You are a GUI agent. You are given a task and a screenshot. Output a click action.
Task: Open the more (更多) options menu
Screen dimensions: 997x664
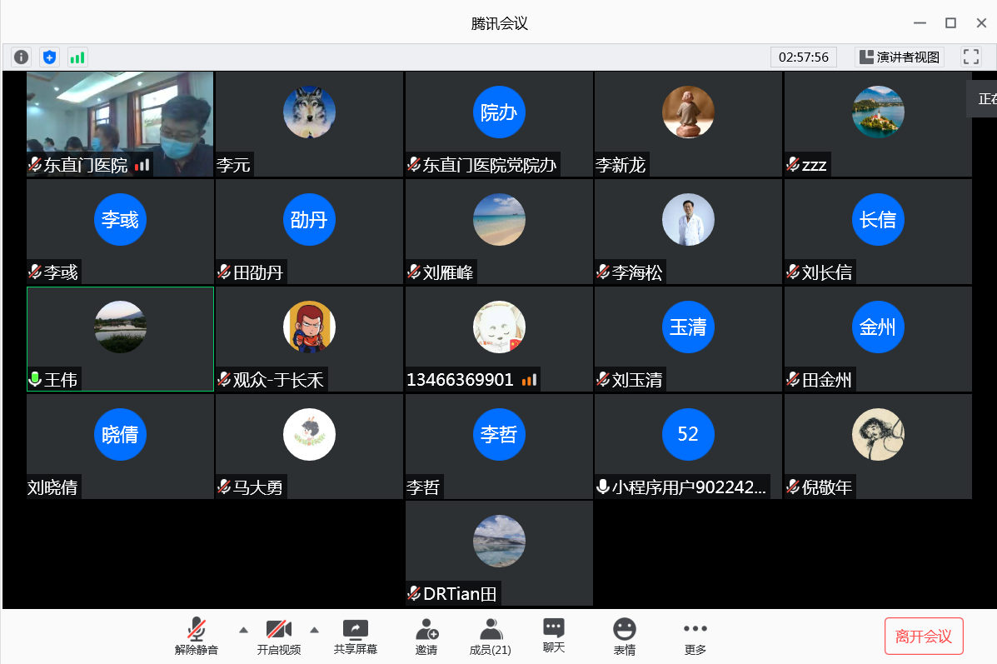pos(695,637)
